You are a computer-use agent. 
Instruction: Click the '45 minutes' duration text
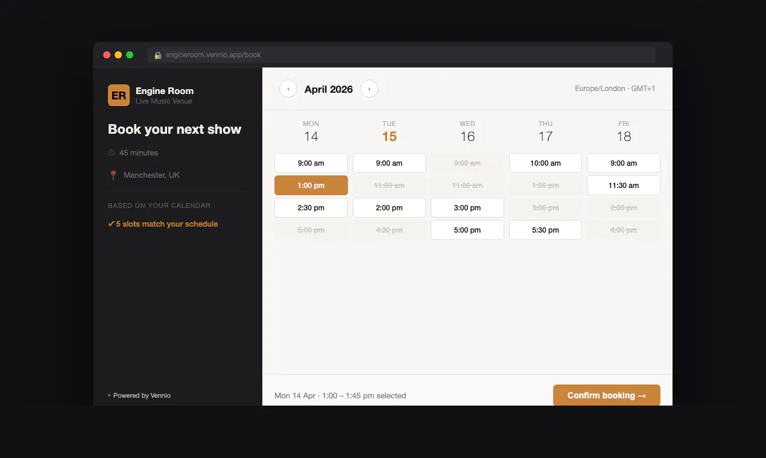click(x=139, y=153)
